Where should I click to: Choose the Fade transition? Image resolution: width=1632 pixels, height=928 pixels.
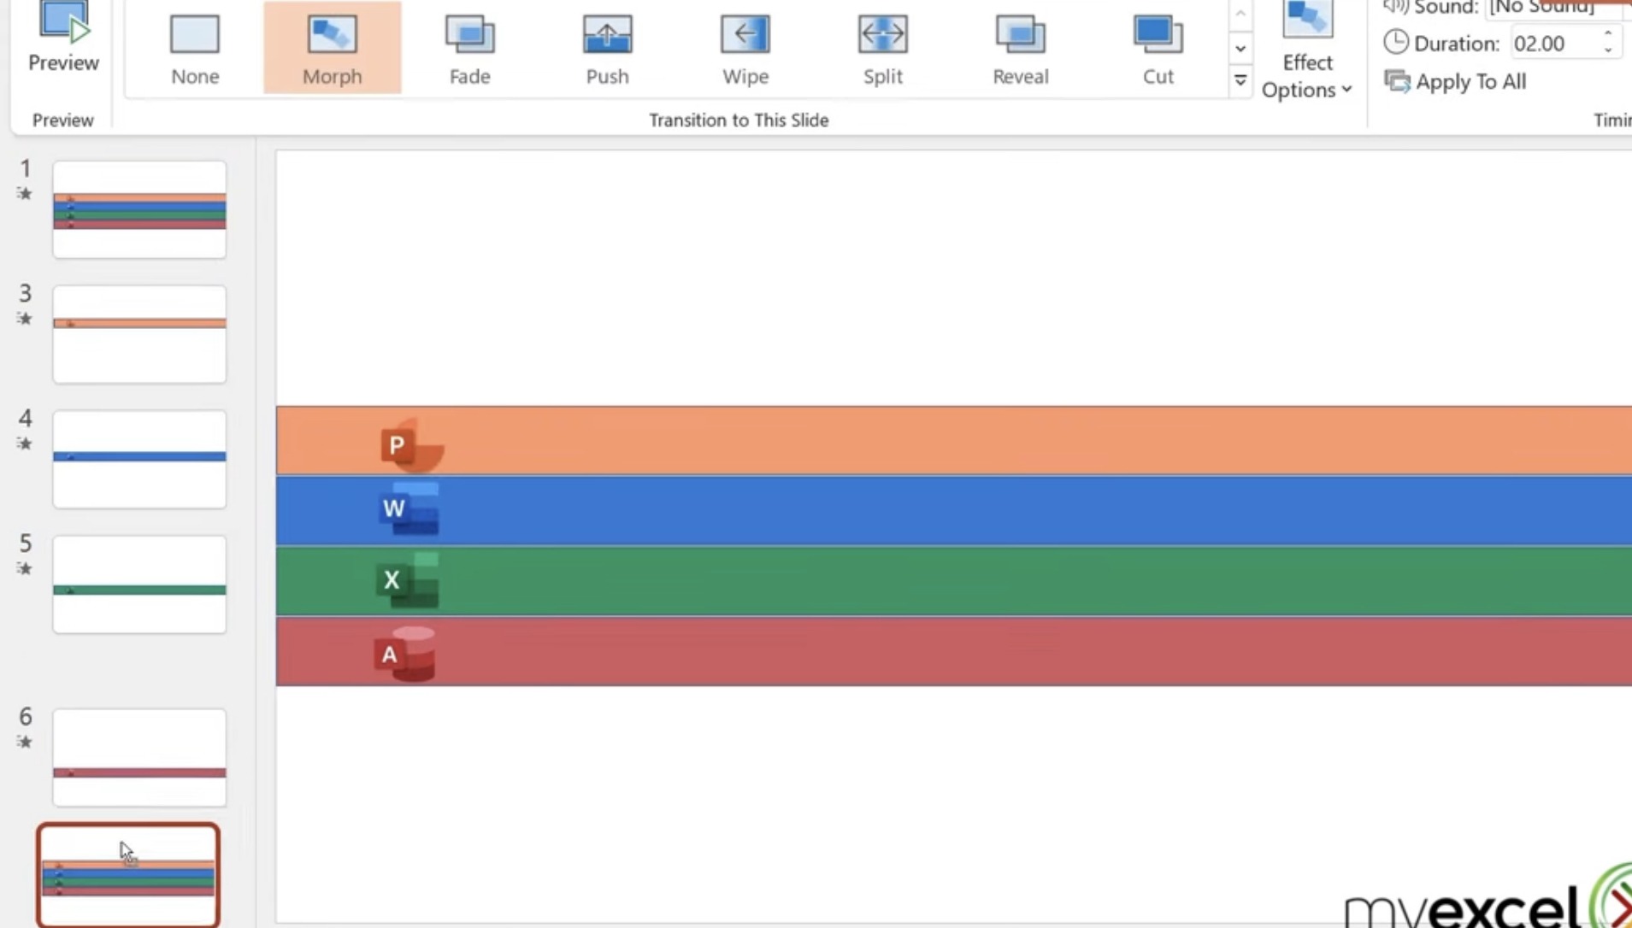469,49
